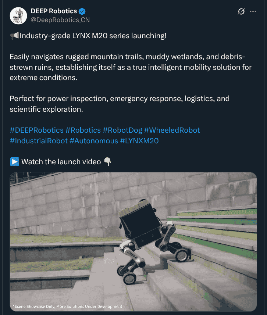Image resolution: width=267 pixels, height=315 pixels.
Task: Click the blue verified badge
Action: [x=83, y=11]
